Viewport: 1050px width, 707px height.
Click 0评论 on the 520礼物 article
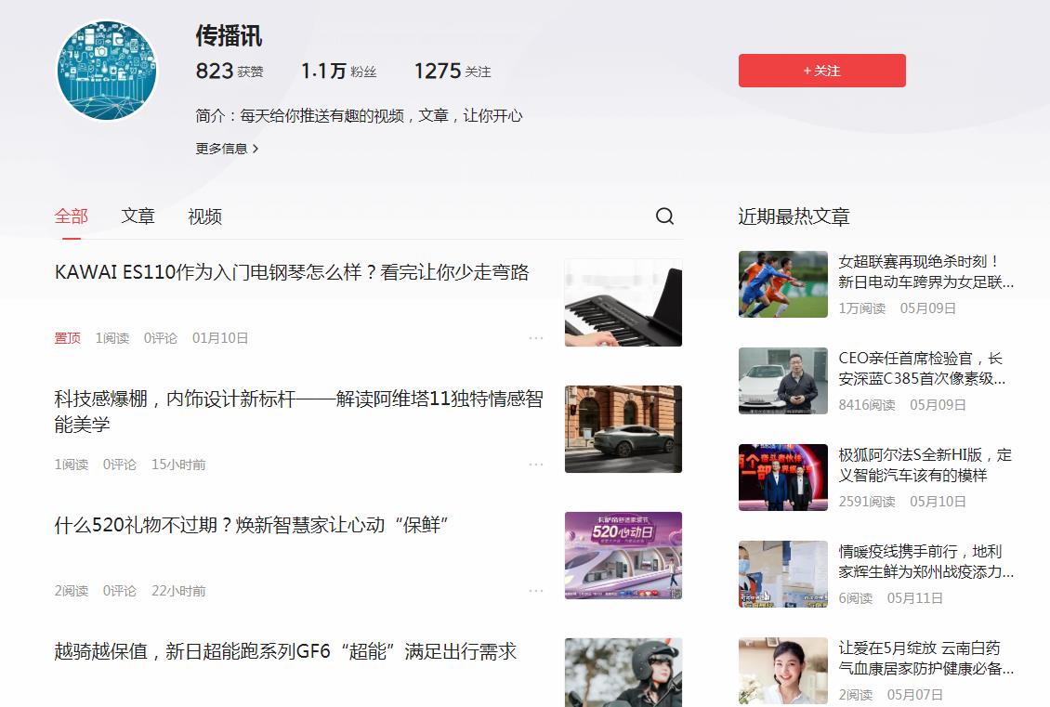point(120,591)
